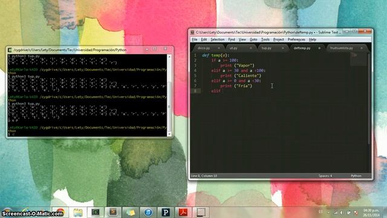Click 'Line 8, Column 10' in status bar
The height and width of the screenshot is (218, 387).
click(204, 176)
